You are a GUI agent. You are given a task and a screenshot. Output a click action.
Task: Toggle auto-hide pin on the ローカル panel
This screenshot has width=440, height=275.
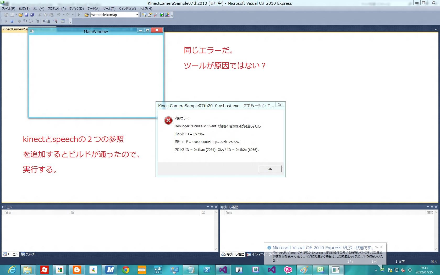click(x=212, y=207)
